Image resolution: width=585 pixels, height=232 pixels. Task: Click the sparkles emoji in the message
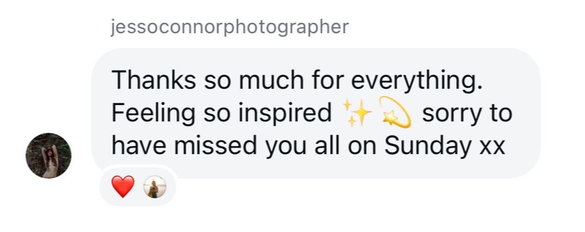click(x=357, y=113)
